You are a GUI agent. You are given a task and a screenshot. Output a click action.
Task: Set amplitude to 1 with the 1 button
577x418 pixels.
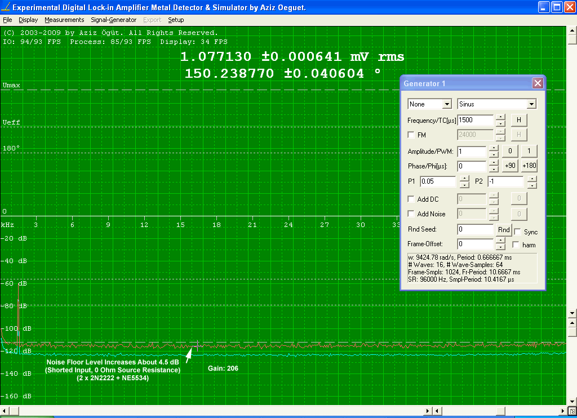tap(529, 151)
